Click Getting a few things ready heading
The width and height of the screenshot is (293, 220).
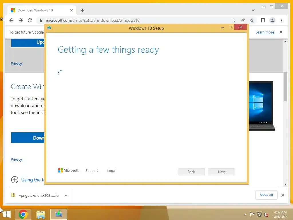coord(108,50)
